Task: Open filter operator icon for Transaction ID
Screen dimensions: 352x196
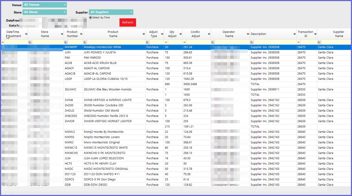Action: coord(298,42)
